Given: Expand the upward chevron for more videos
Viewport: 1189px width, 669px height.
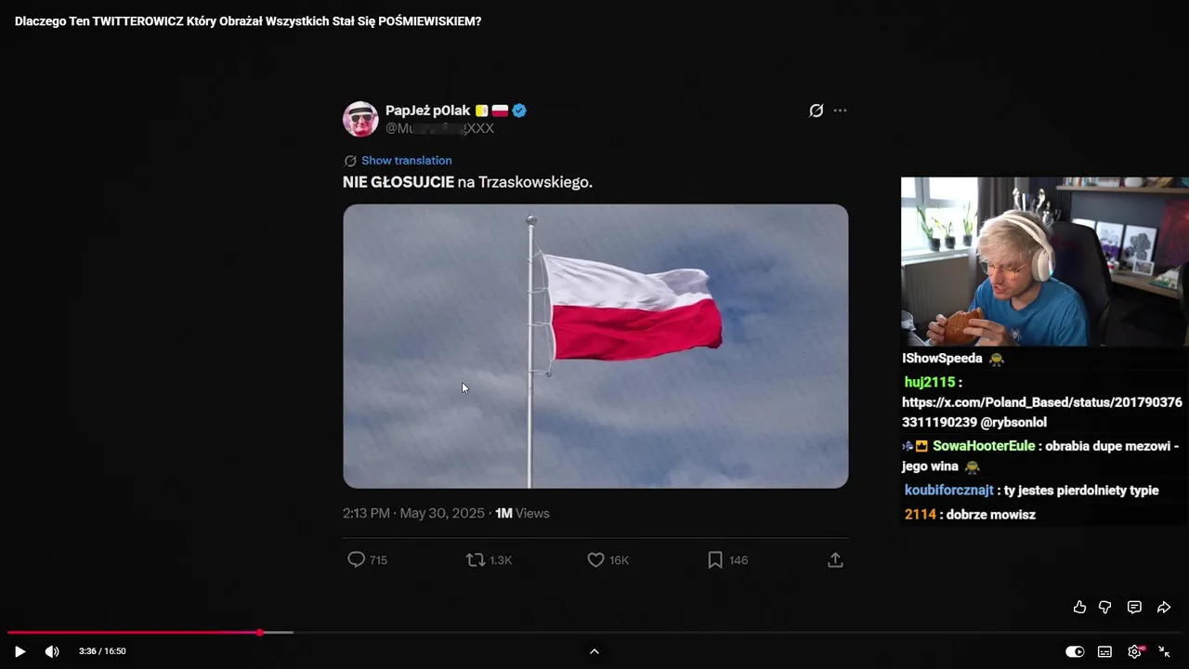Looking at the screenshot, I should (594, 651).
